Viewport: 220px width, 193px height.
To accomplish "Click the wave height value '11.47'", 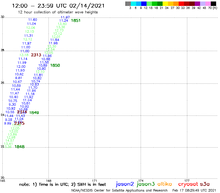I will point(15,93).
